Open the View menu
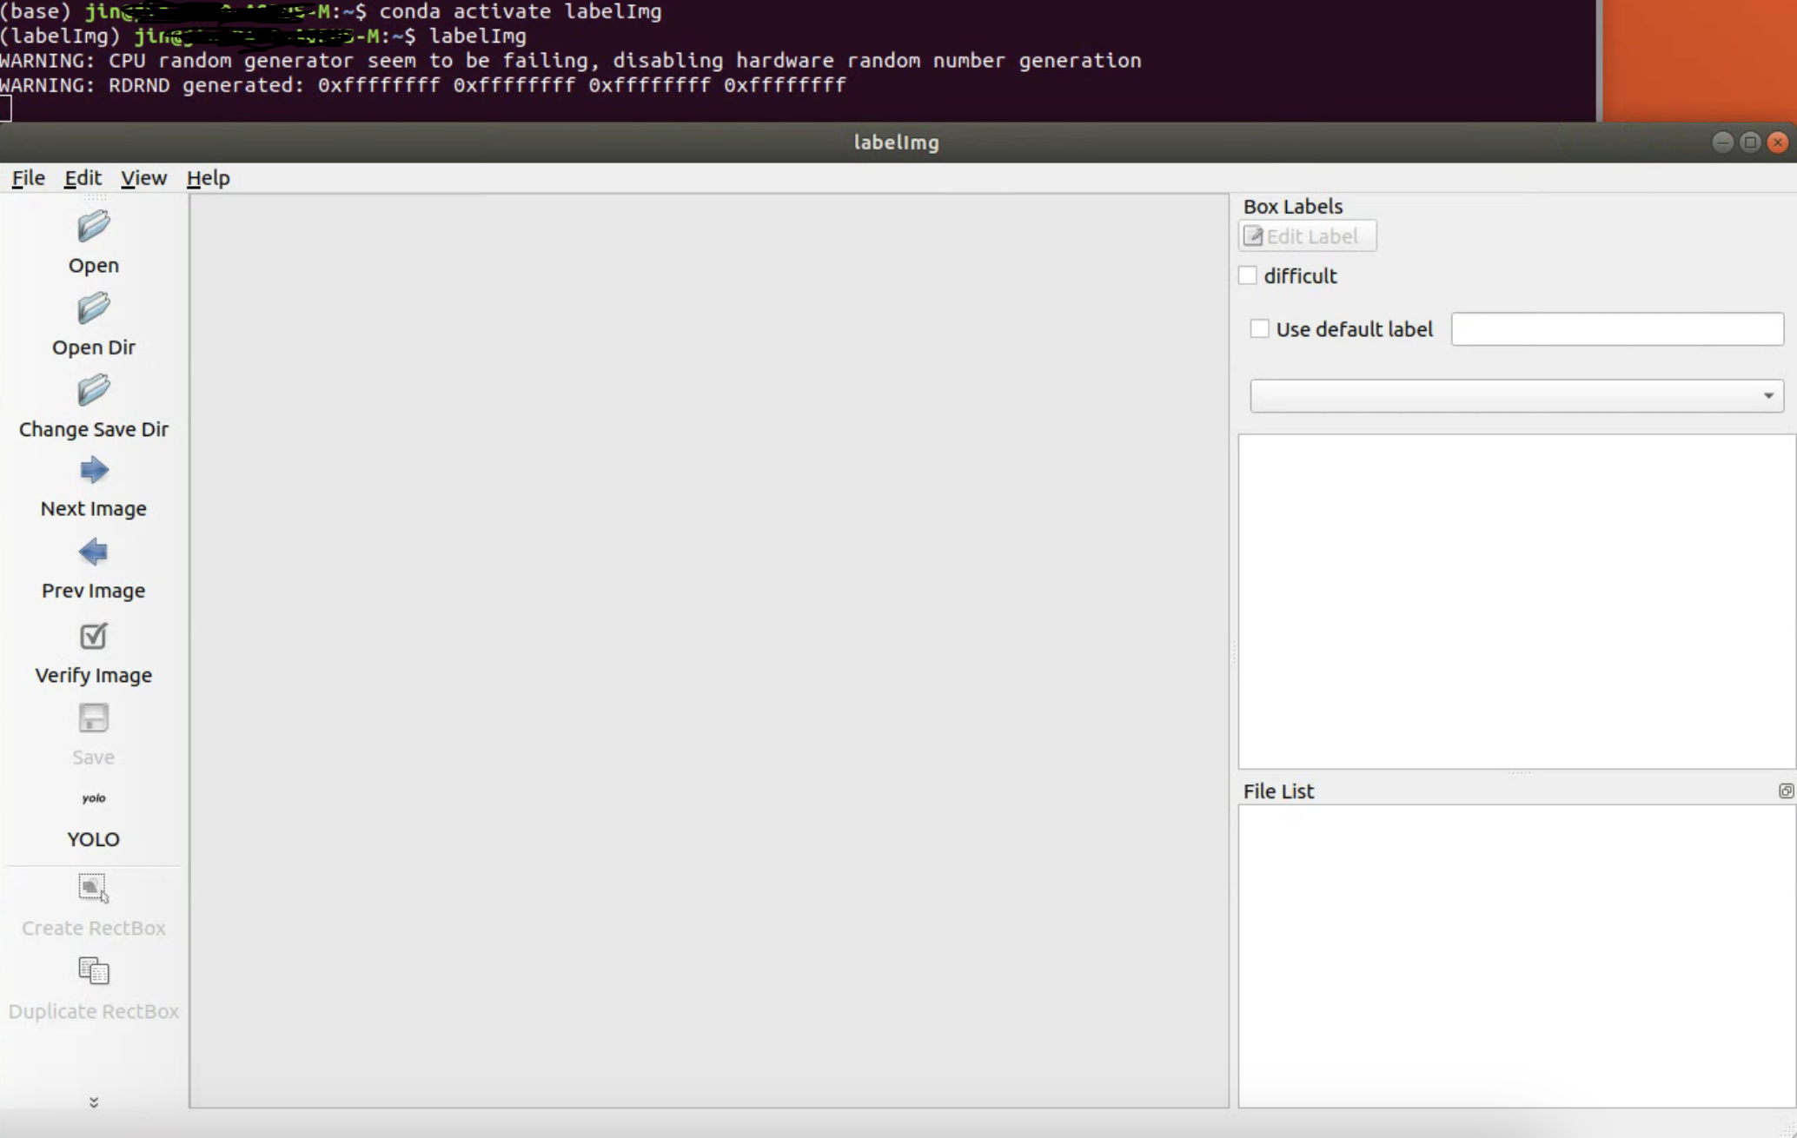 [143, 178]
